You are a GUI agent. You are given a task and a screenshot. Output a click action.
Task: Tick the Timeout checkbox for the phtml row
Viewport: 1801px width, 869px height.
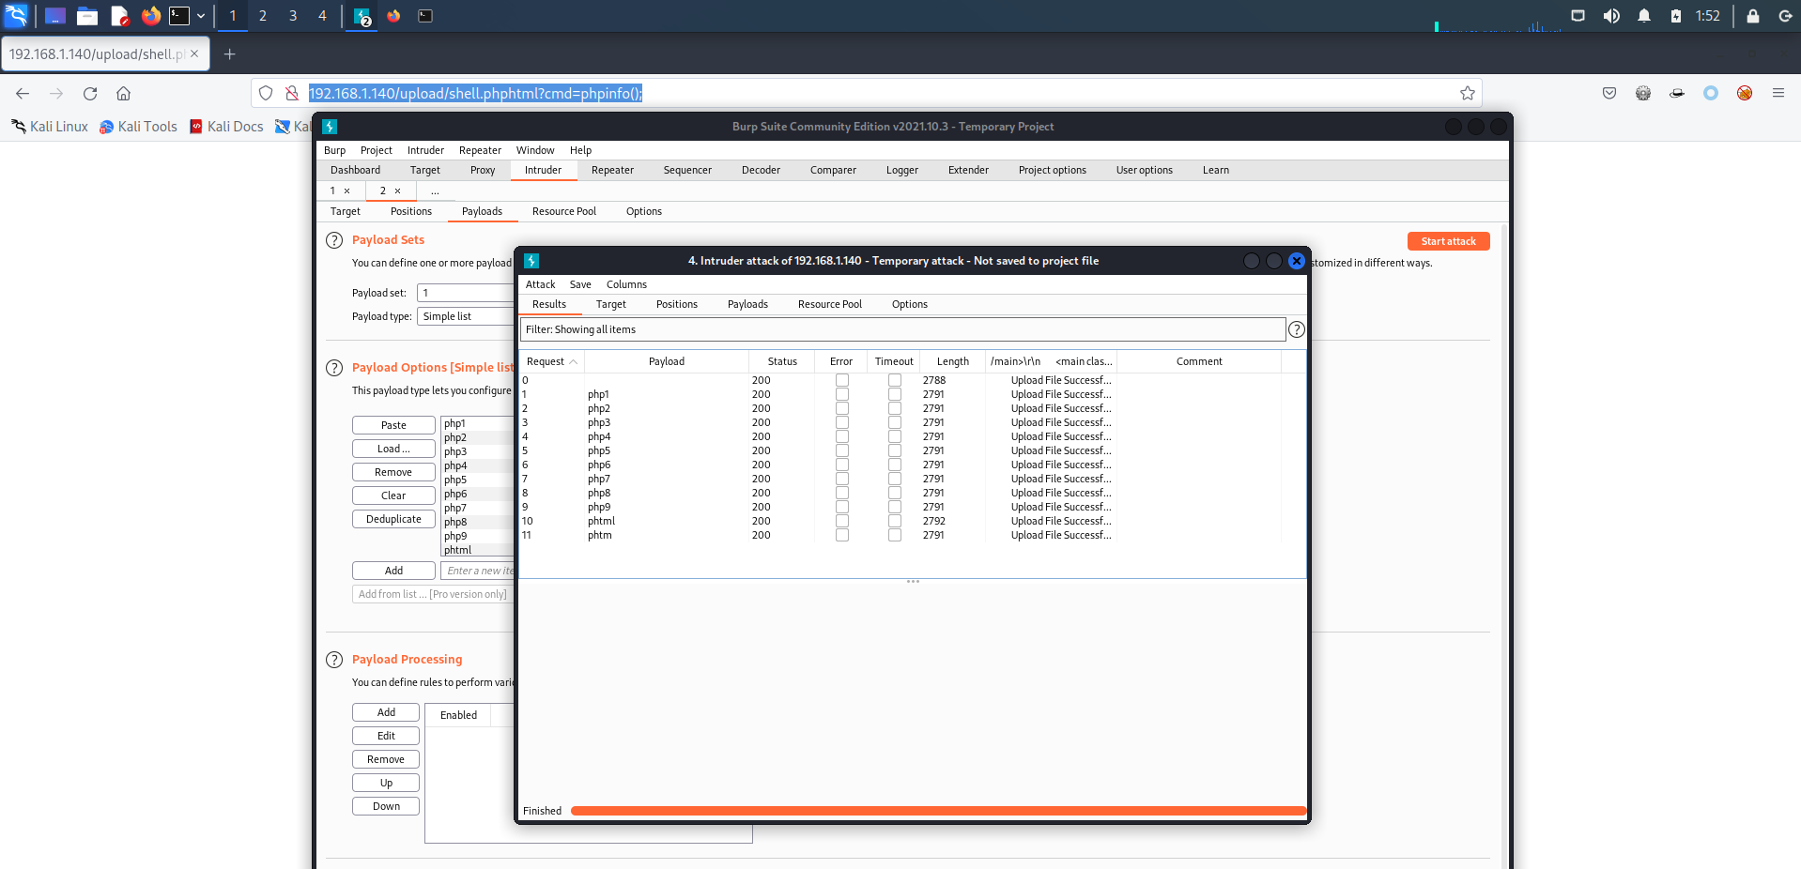coord(895,521)
